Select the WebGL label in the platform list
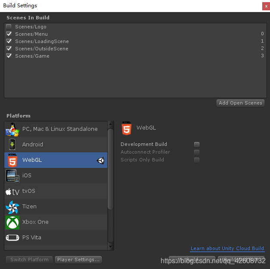 32,160
